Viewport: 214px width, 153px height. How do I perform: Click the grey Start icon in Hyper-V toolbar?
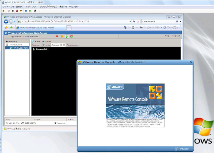[x=9, y=11]
